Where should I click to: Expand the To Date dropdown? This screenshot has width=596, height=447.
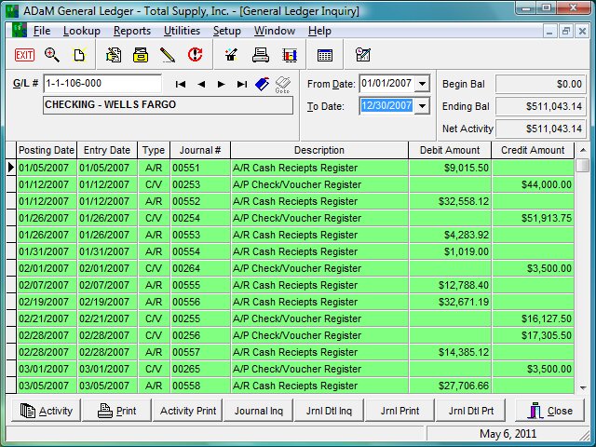click(x=423, y=106)
